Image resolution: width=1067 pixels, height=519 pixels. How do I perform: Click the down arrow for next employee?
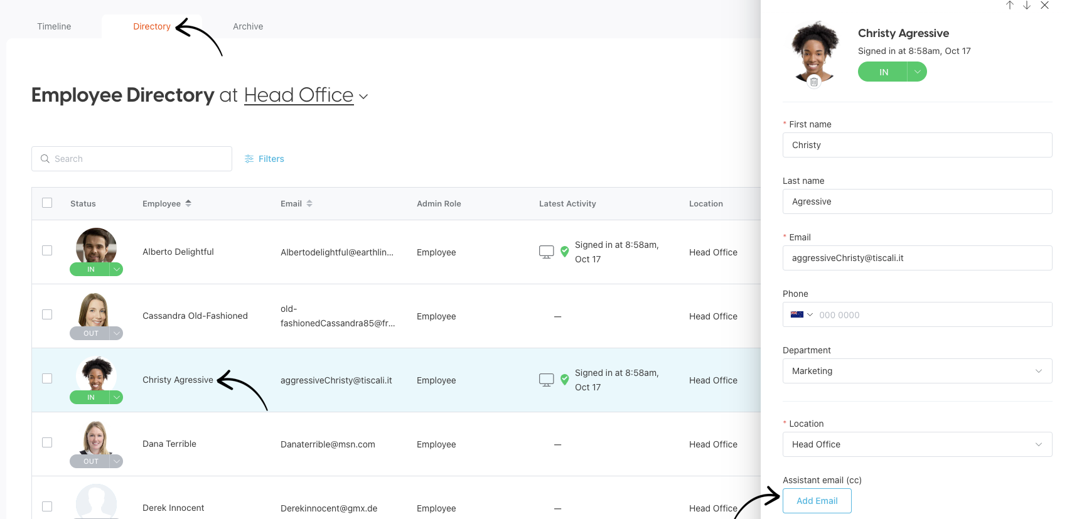(x=1027, y=6)
